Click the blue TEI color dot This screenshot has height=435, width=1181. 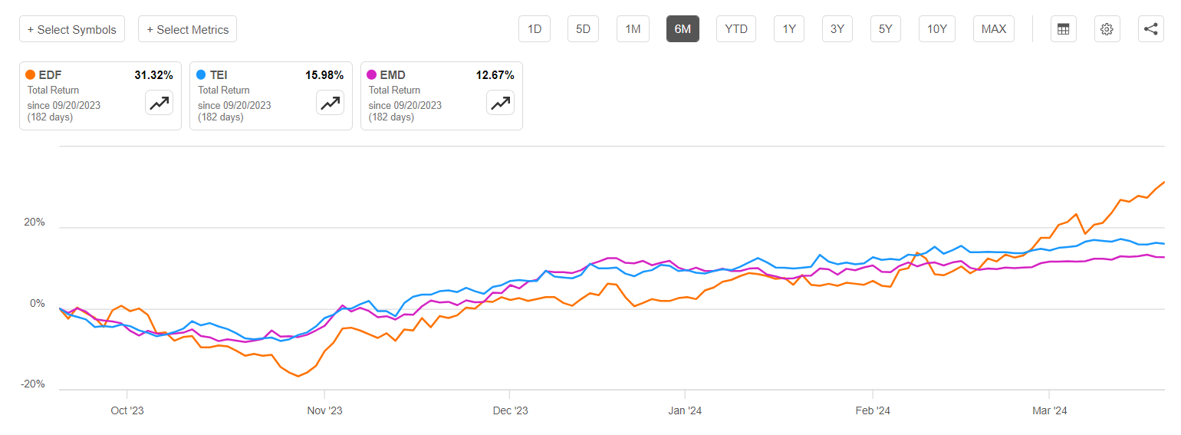pos(201,75)
